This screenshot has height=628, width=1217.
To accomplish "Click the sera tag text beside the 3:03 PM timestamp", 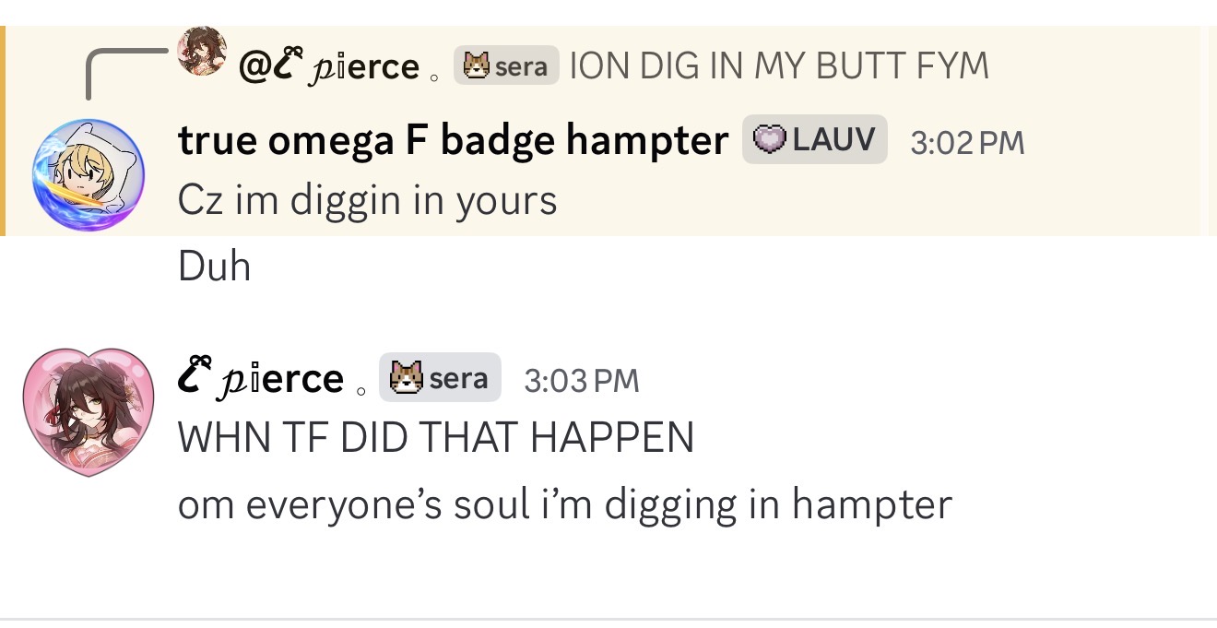I will tap(458, 378).
